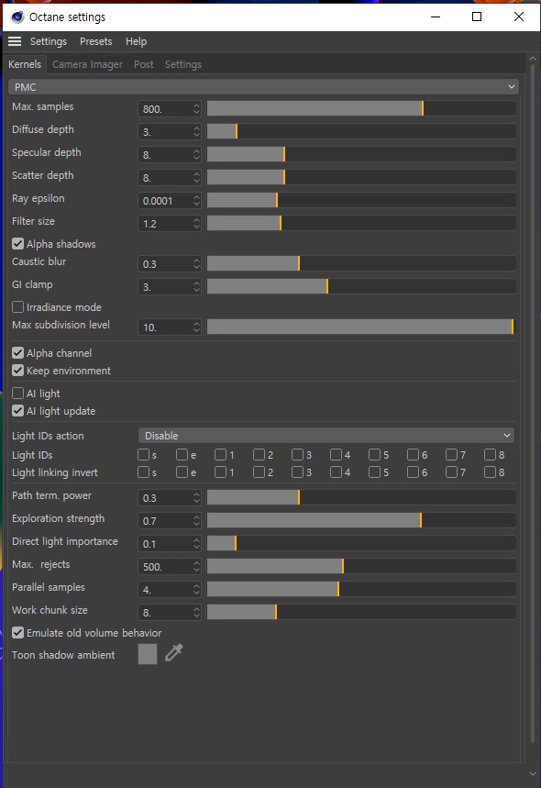Screen dimensions: 541x788
Task: Click the Work chunk size spinner arrows
Action: coord(196,612)
